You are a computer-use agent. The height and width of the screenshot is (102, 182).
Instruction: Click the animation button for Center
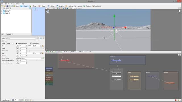(x=18, y=46)
